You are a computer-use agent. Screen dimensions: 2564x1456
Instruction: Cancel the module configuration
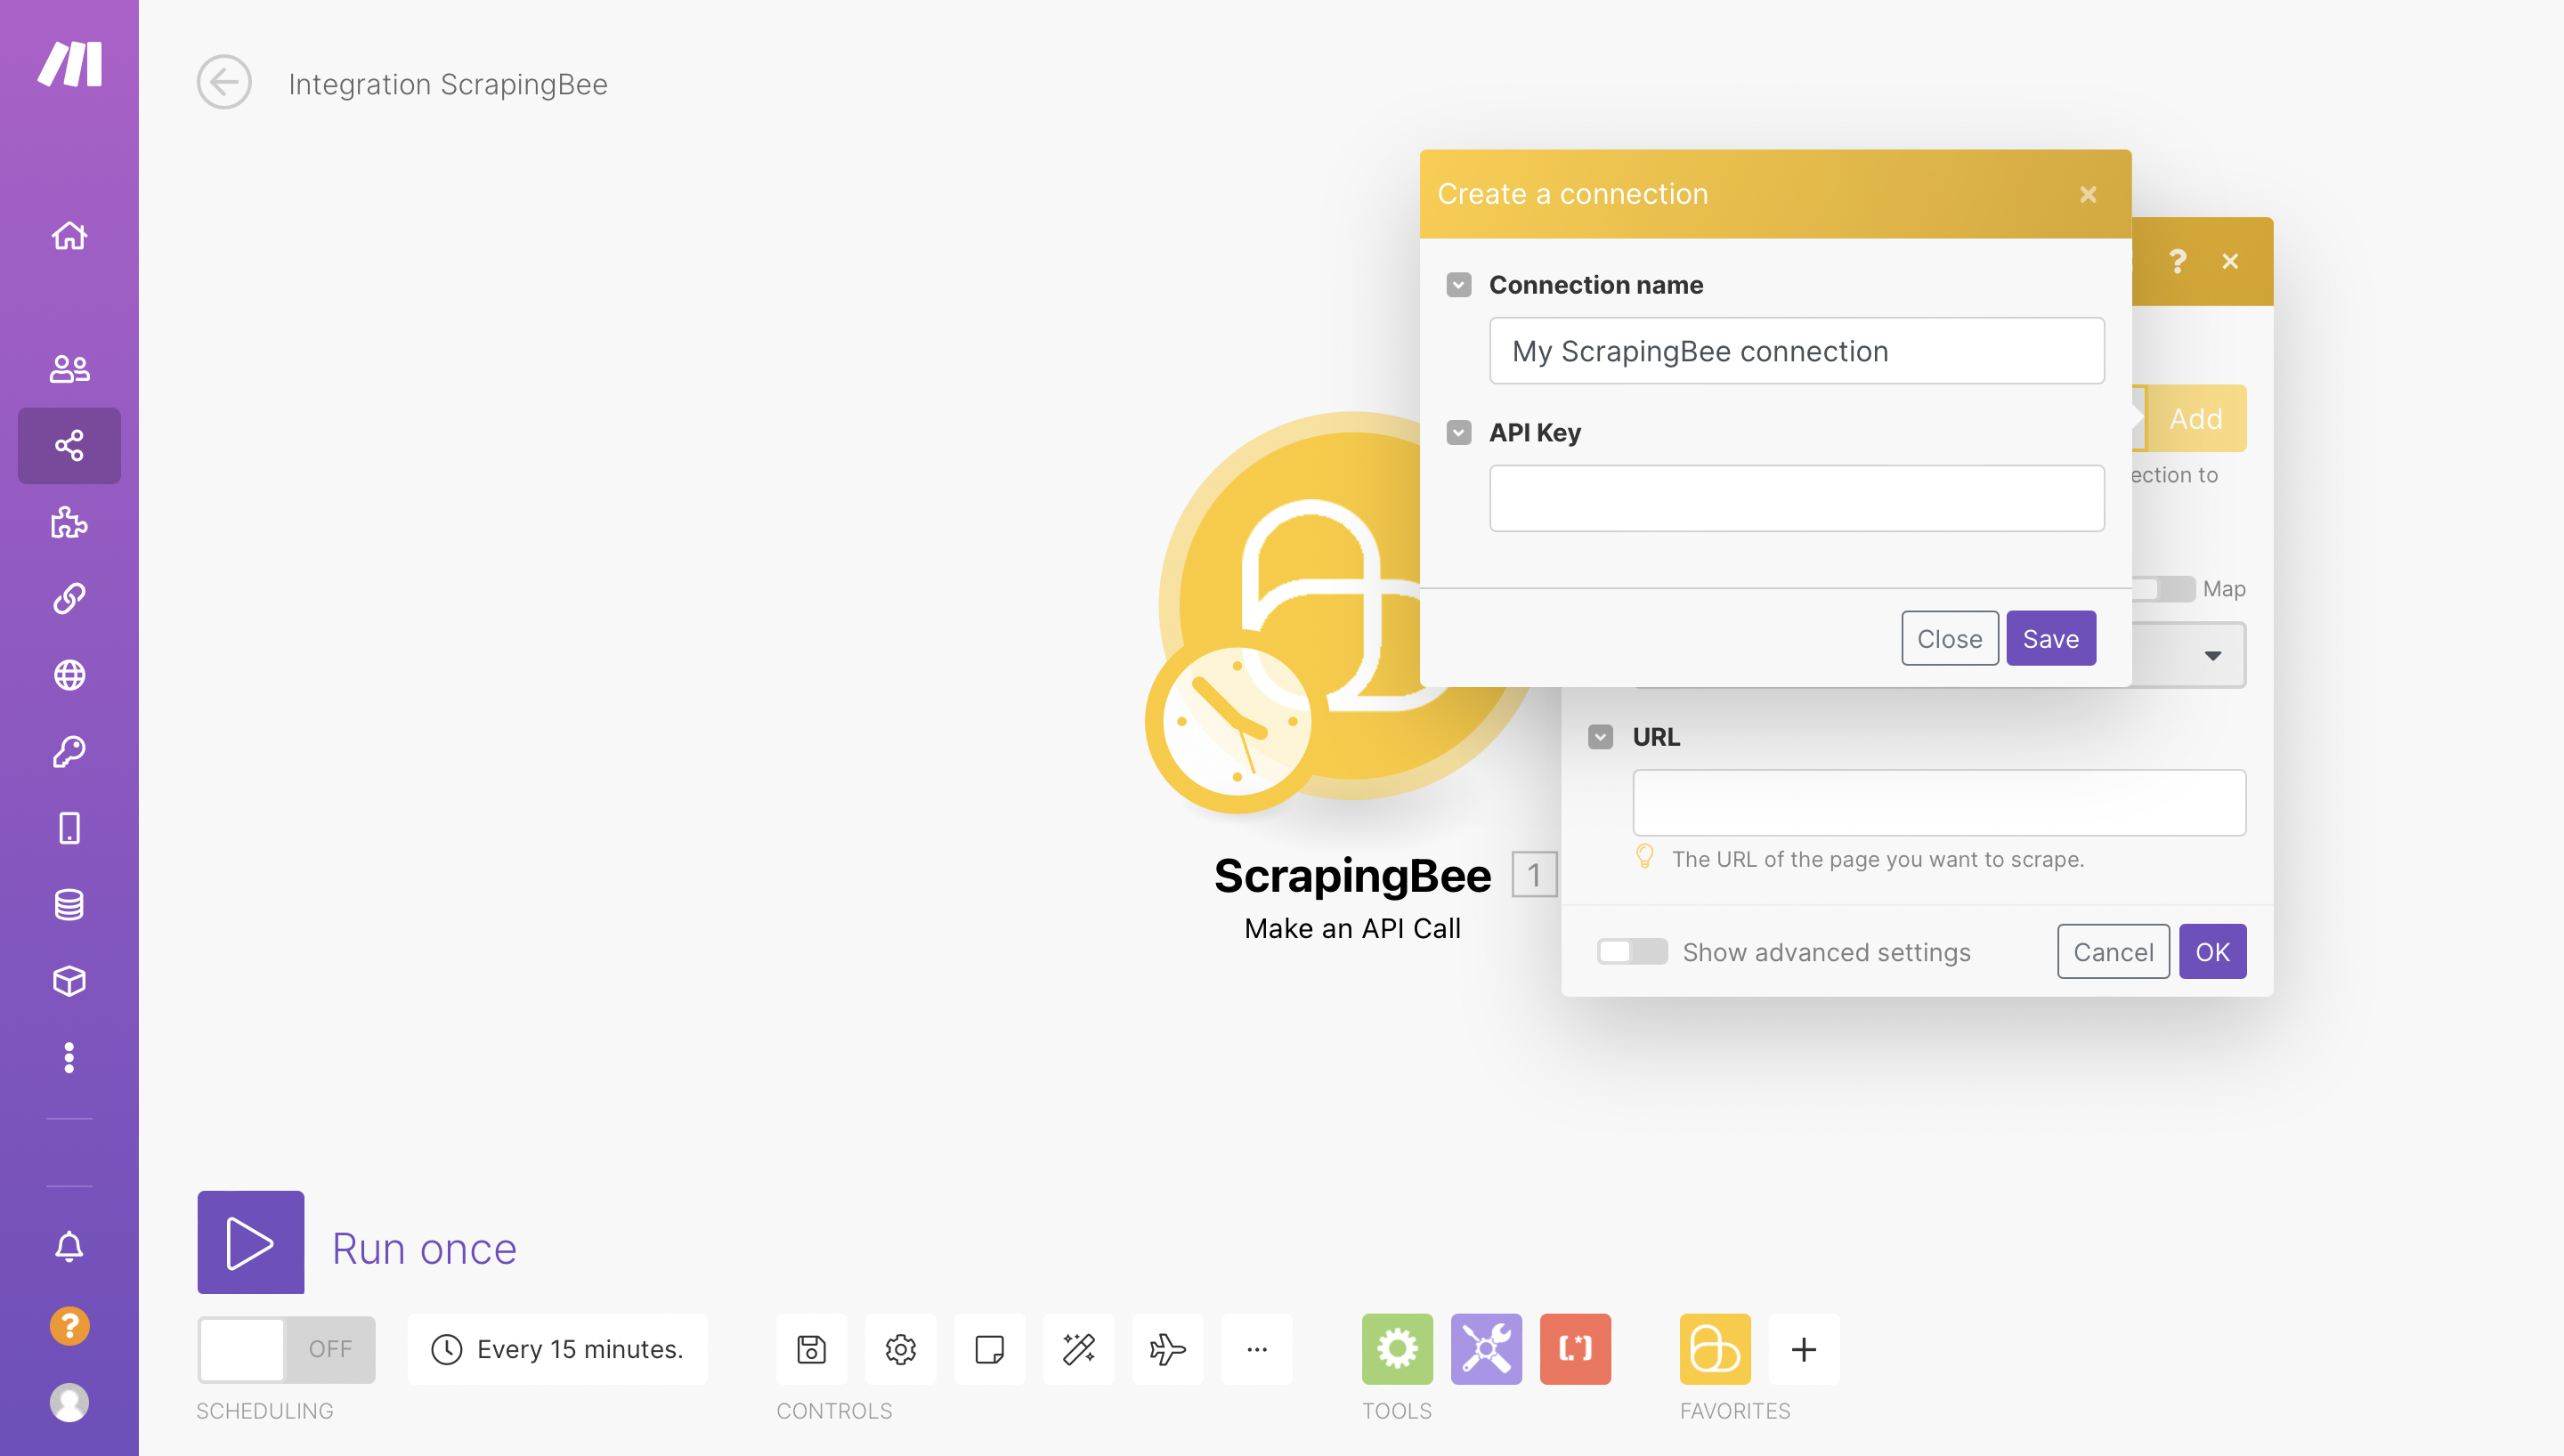2114,950
